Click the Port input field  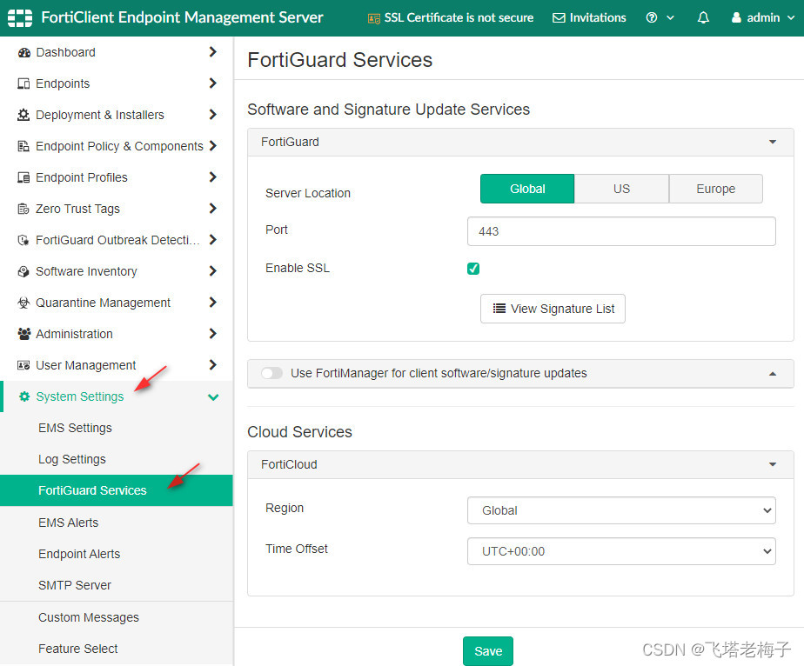(621, 231)
